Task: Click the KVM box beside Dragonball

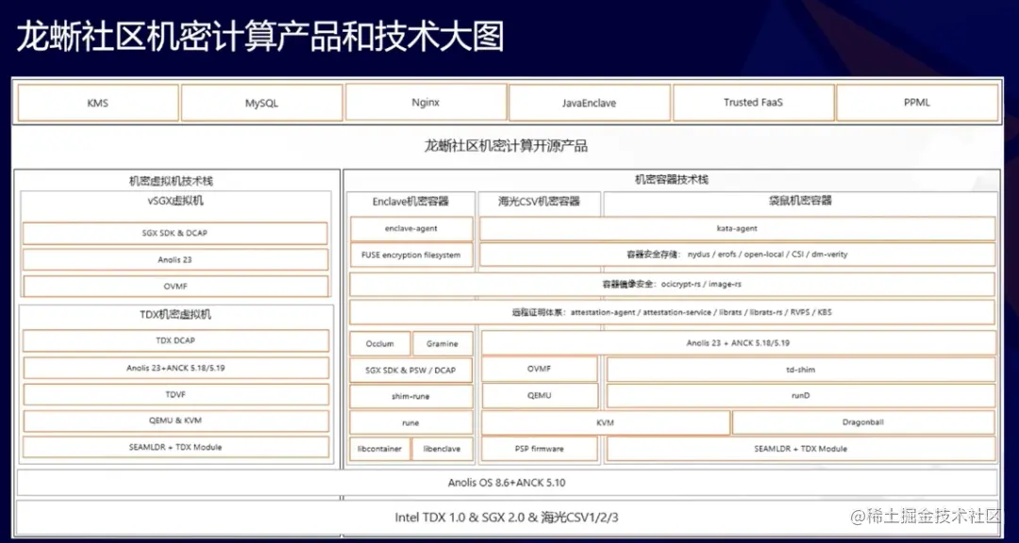Action: coord(606,422)
